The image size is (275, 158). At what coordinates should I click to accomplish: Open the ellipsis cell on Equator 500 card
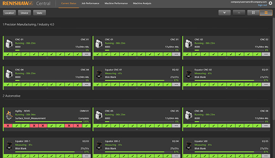[266, 156]
